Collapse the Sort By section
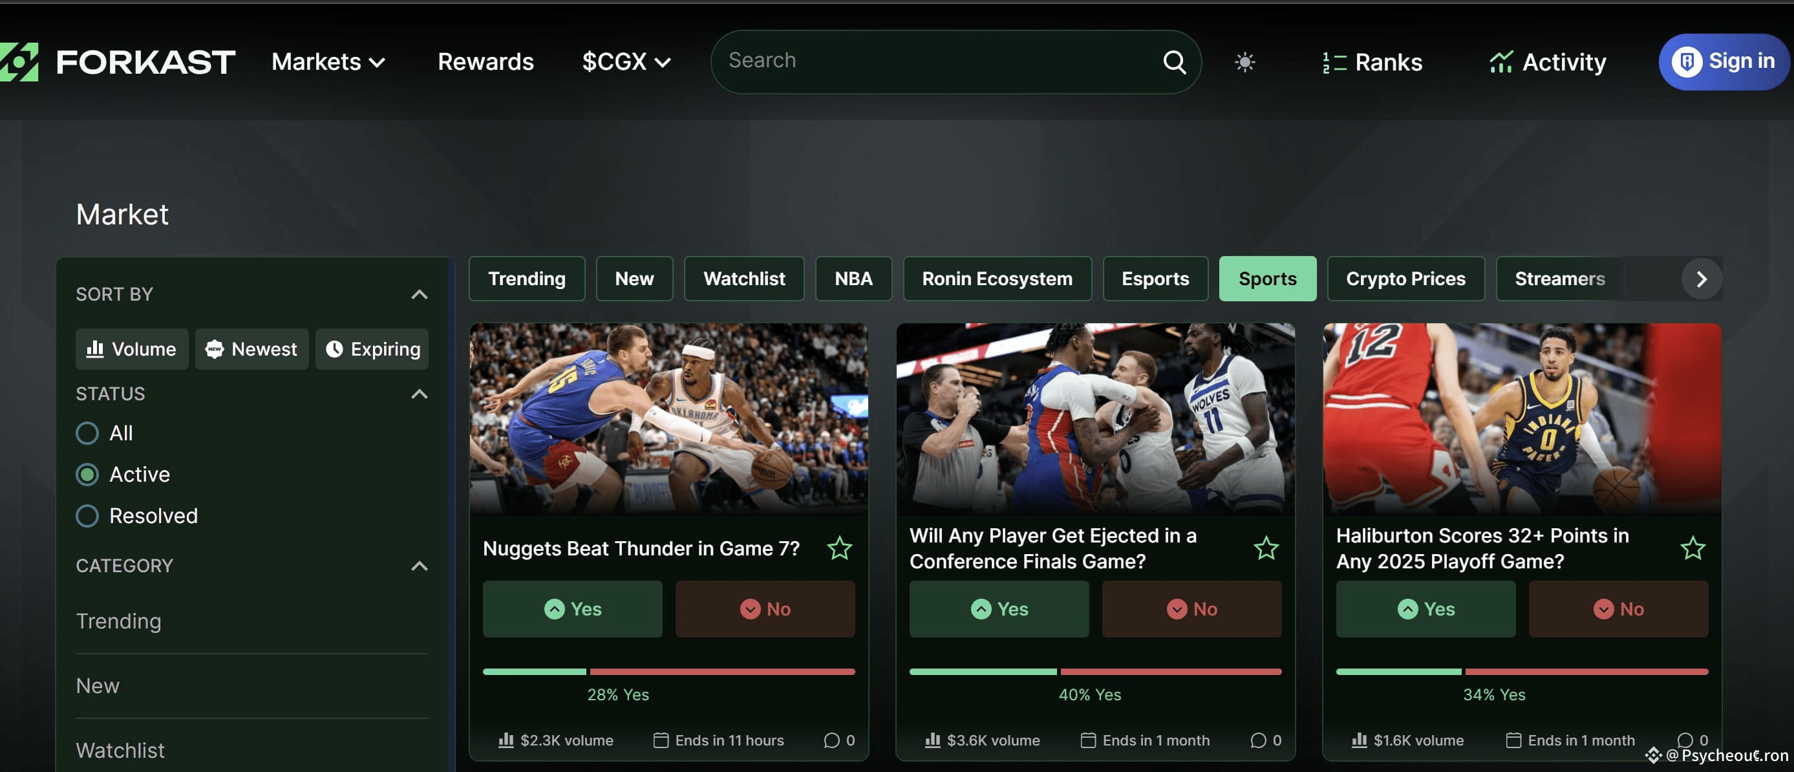 [x=420, y=295]
